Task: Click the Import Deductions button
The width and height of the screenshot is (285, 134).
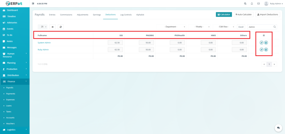Action: coord(267,14)
